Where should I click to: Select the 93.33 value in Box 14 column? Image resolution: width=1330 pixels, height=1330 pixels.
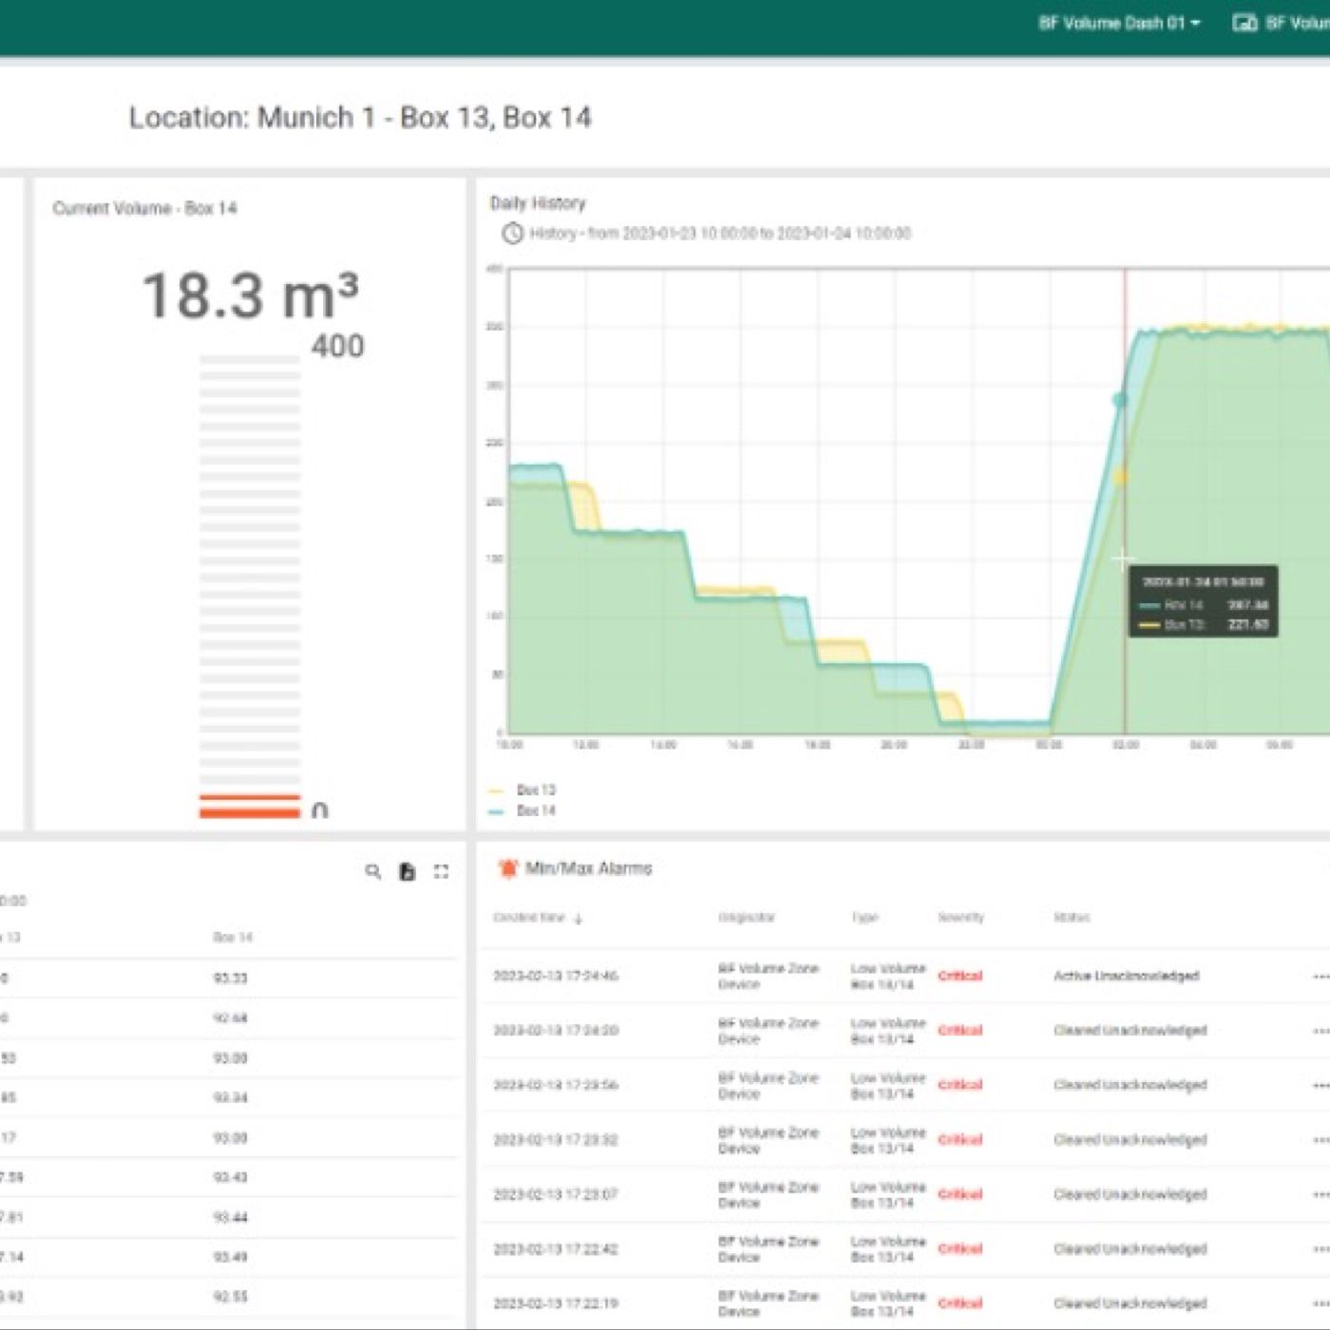pos(230,978)
